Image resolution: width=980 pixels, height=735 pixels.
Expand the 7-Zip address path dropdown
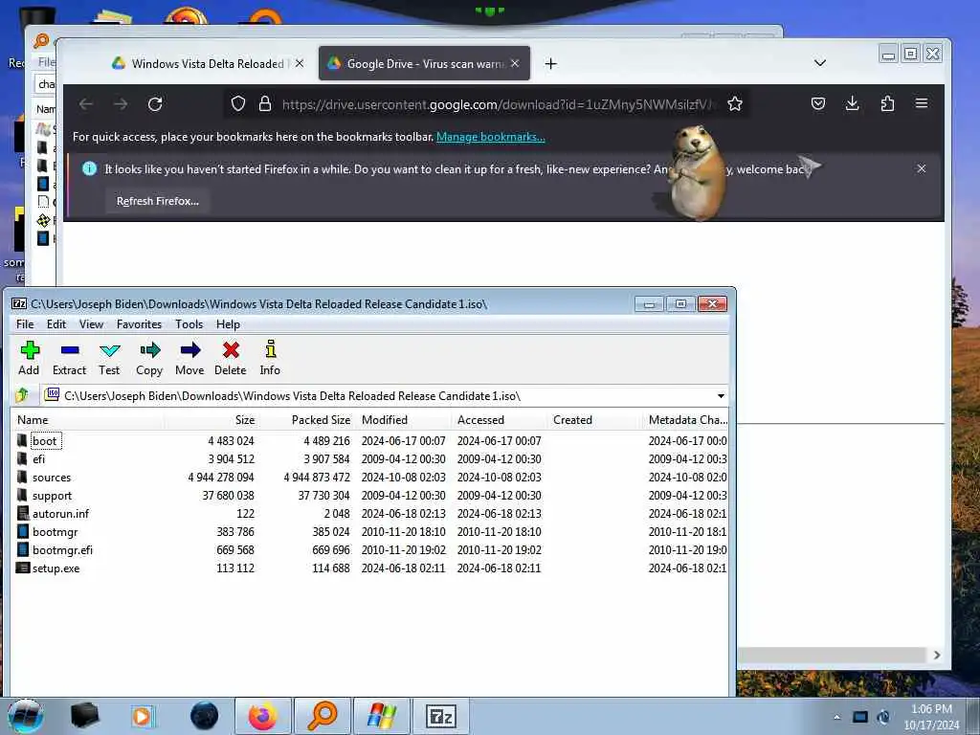click(x=721, y=395)
